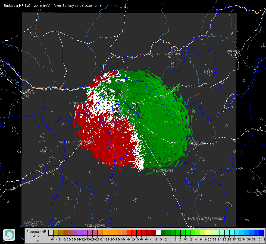Select the MISKOLC city label

point(236,51)
